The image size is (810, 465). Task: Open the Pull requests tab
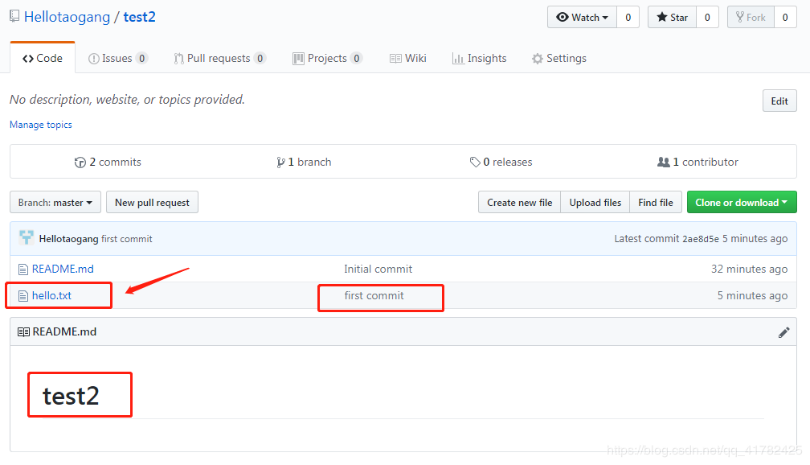click(219, 58)
